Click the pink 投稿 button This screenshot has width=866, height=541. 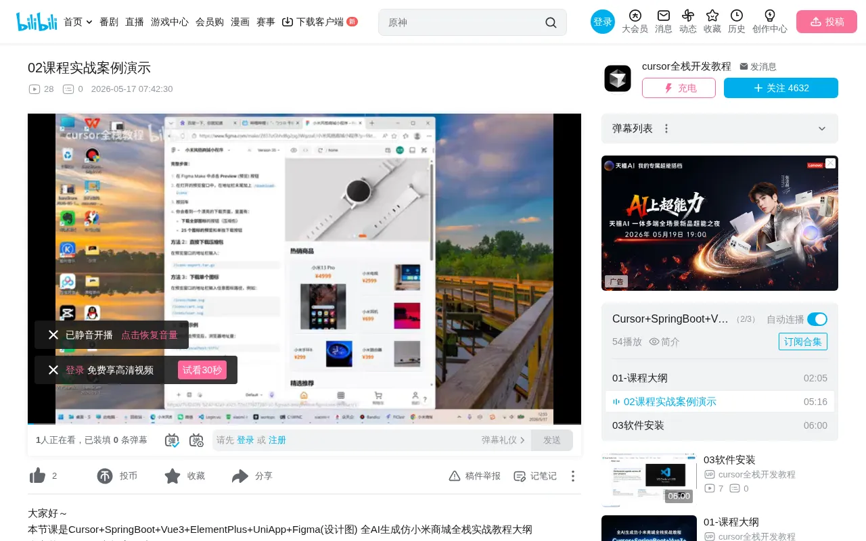click(827, 22)
